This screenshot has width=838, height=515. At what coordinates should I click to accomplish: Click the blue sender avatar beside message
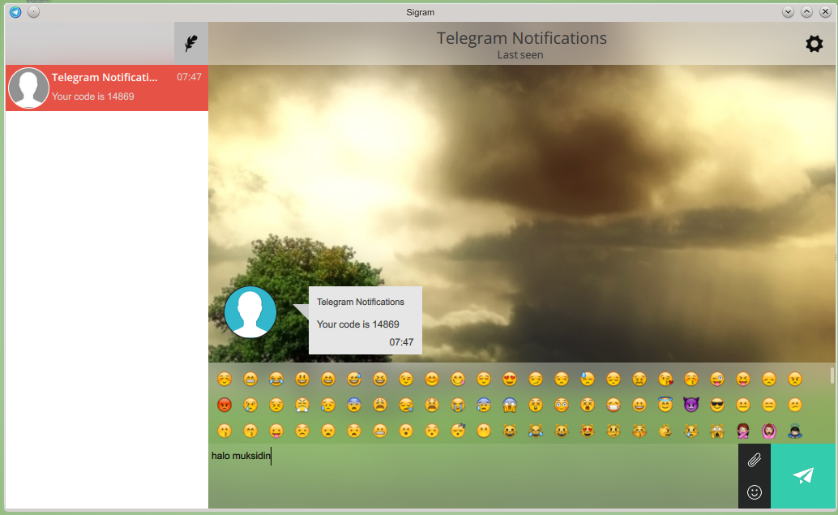click(250, 312)
